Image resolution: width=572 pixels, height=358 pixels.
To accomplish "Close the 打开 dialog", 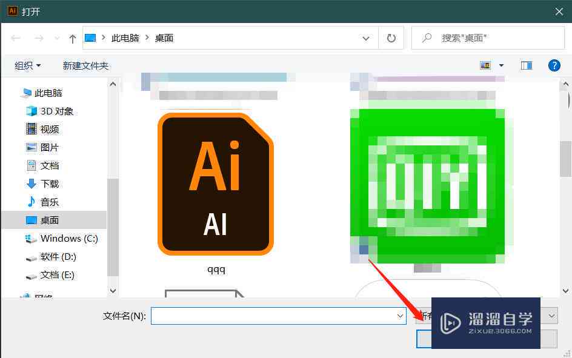I will [559, 12].
